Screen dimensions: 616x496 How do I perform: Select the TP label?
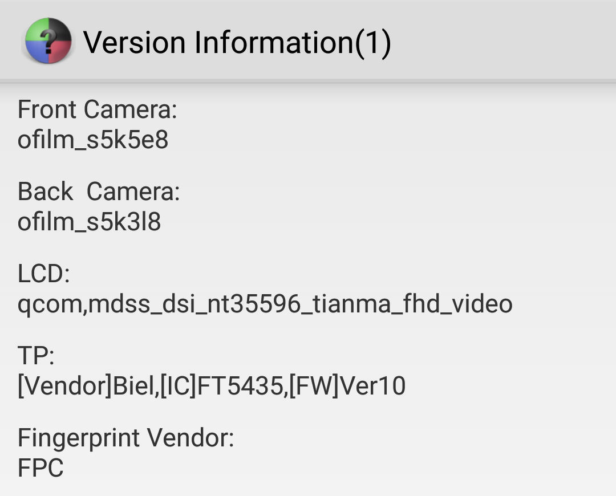(36, 356)
